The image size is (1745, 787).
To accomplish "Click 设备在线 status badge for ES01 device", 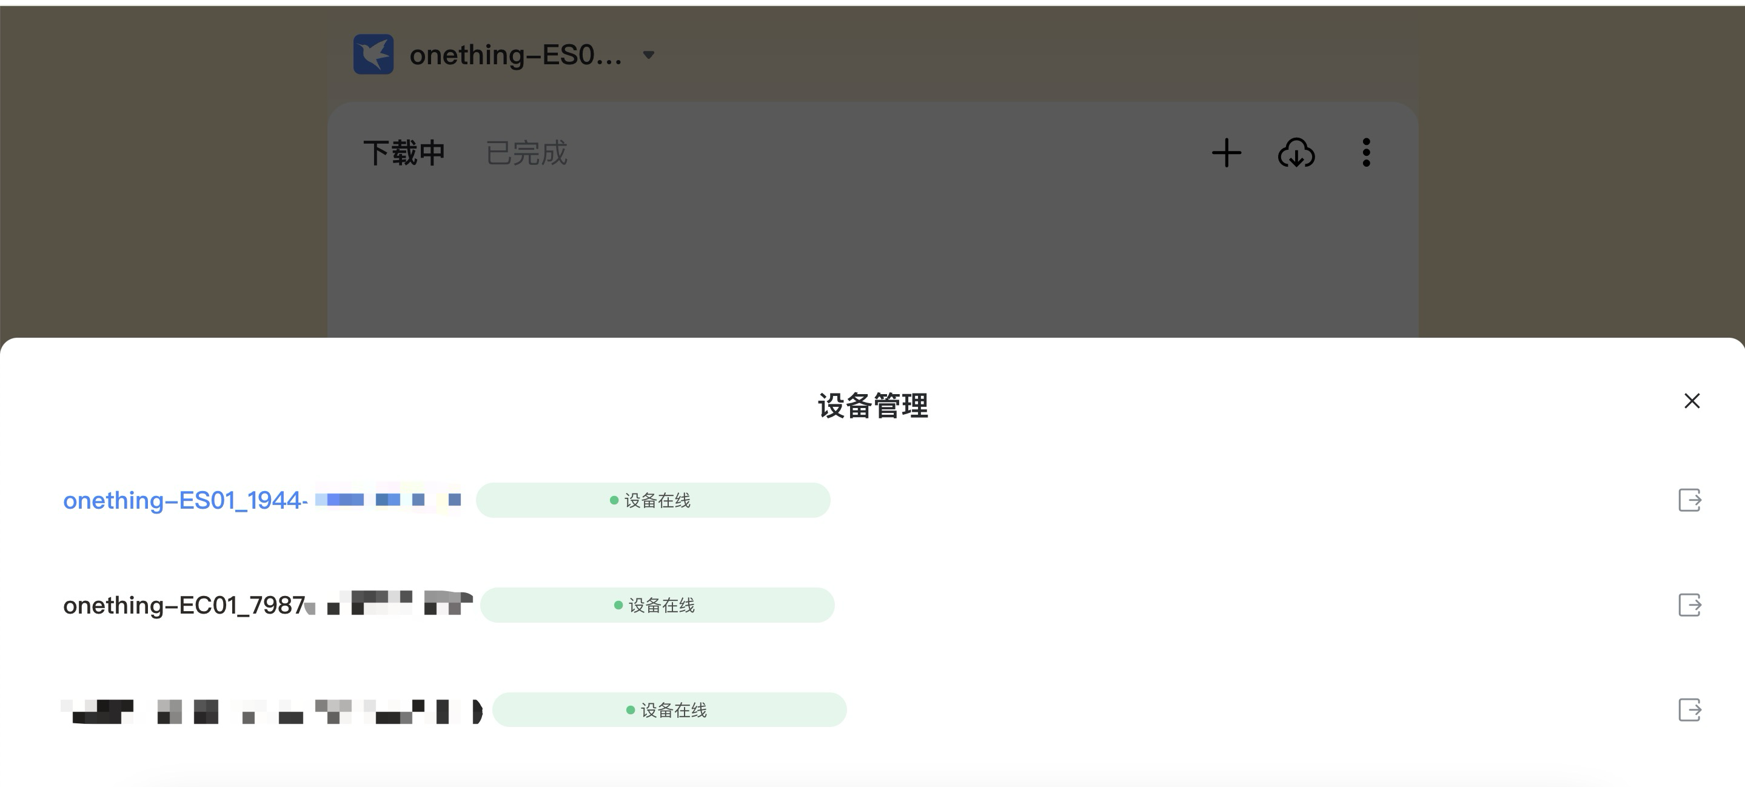I will coord(653,500).
